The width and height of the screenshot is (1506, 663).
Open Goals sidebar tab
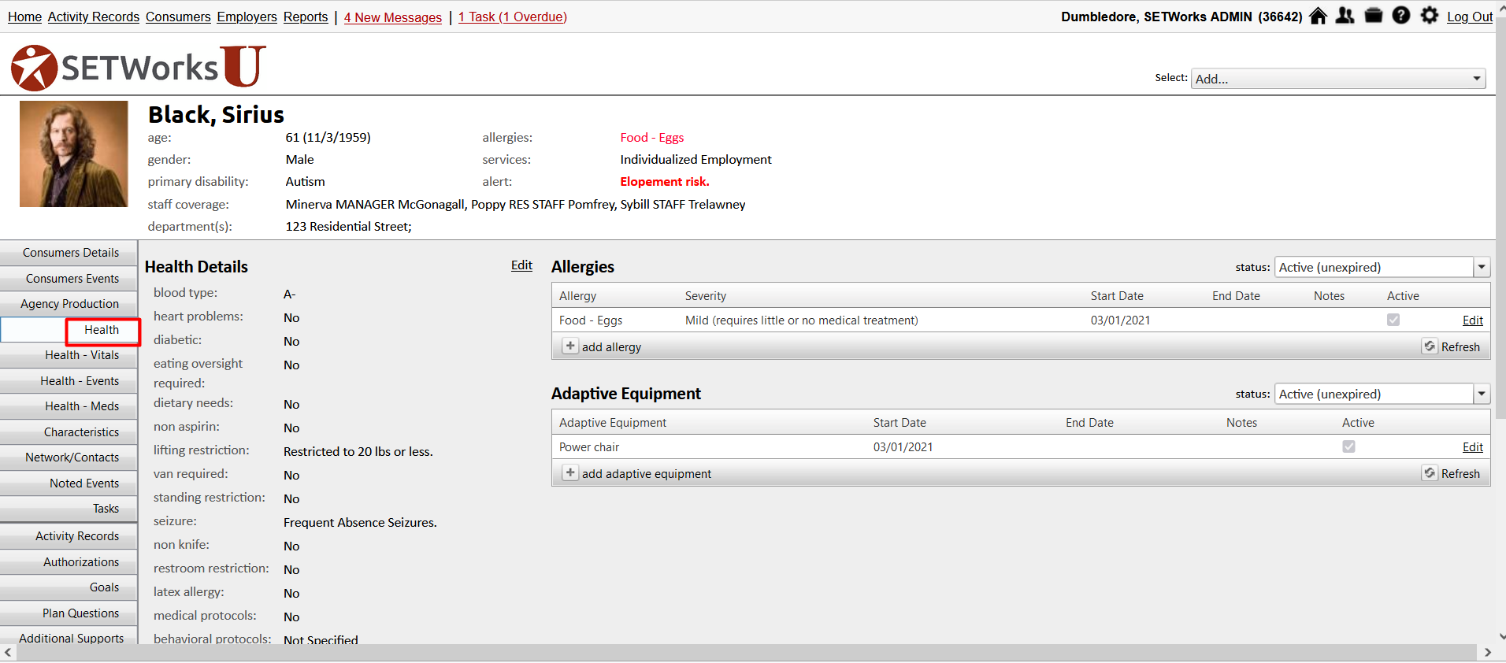(69, 587)
